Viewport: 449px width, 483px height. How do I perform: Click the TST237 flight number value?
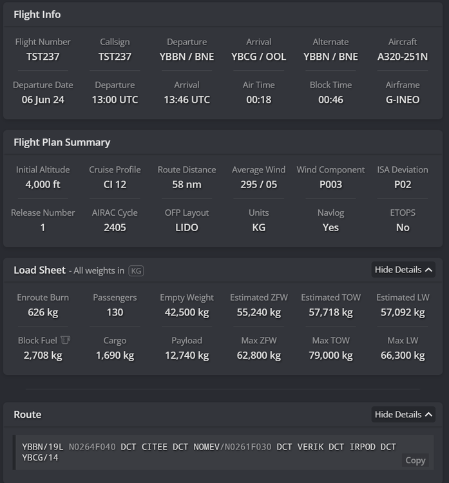(x=43, y=57)
